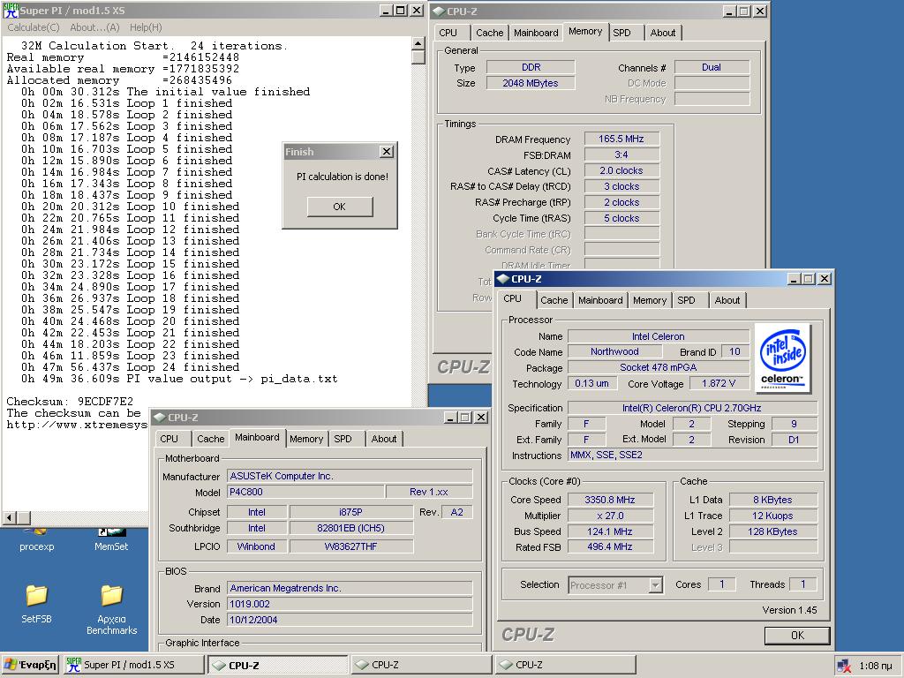Screen dimensions: 904x678
Task: Click the taskbar clock 1:08 πμ
Action: tap(875, 666)
